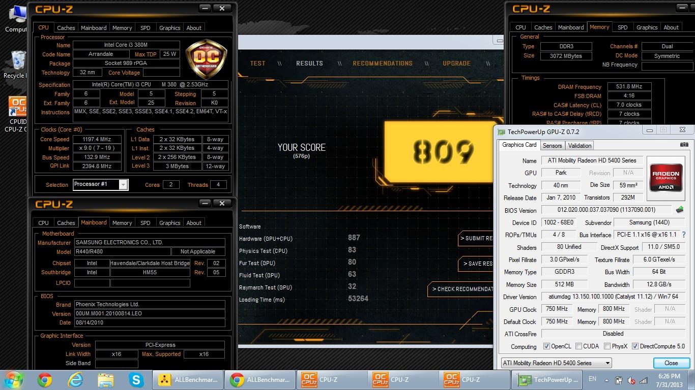Go to RECOMMENDATIONS in the benchmark navigation
The height and width of the screenshot is (390, 695).
(383, 63)
